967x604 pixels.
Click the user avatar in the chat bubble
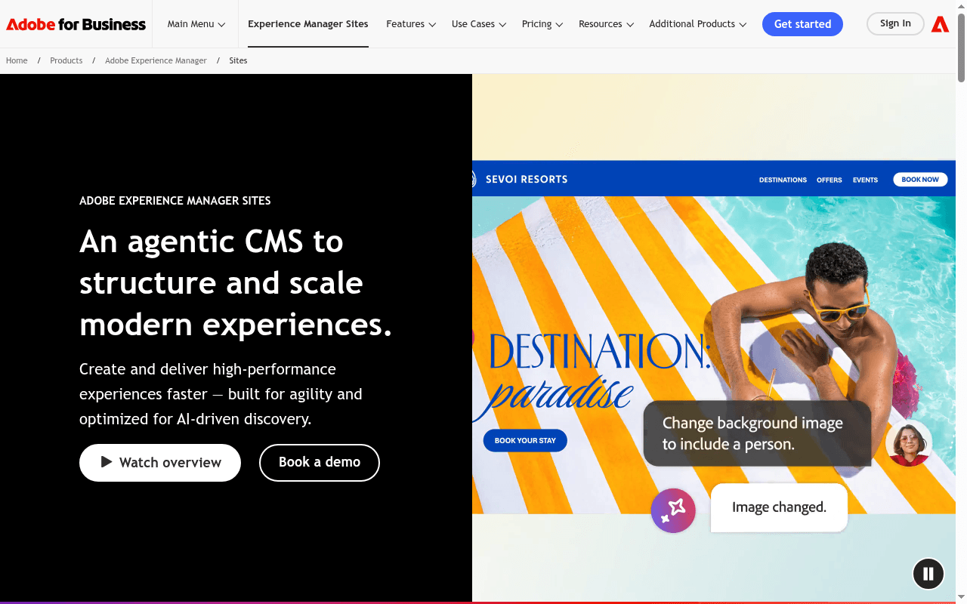909,443
